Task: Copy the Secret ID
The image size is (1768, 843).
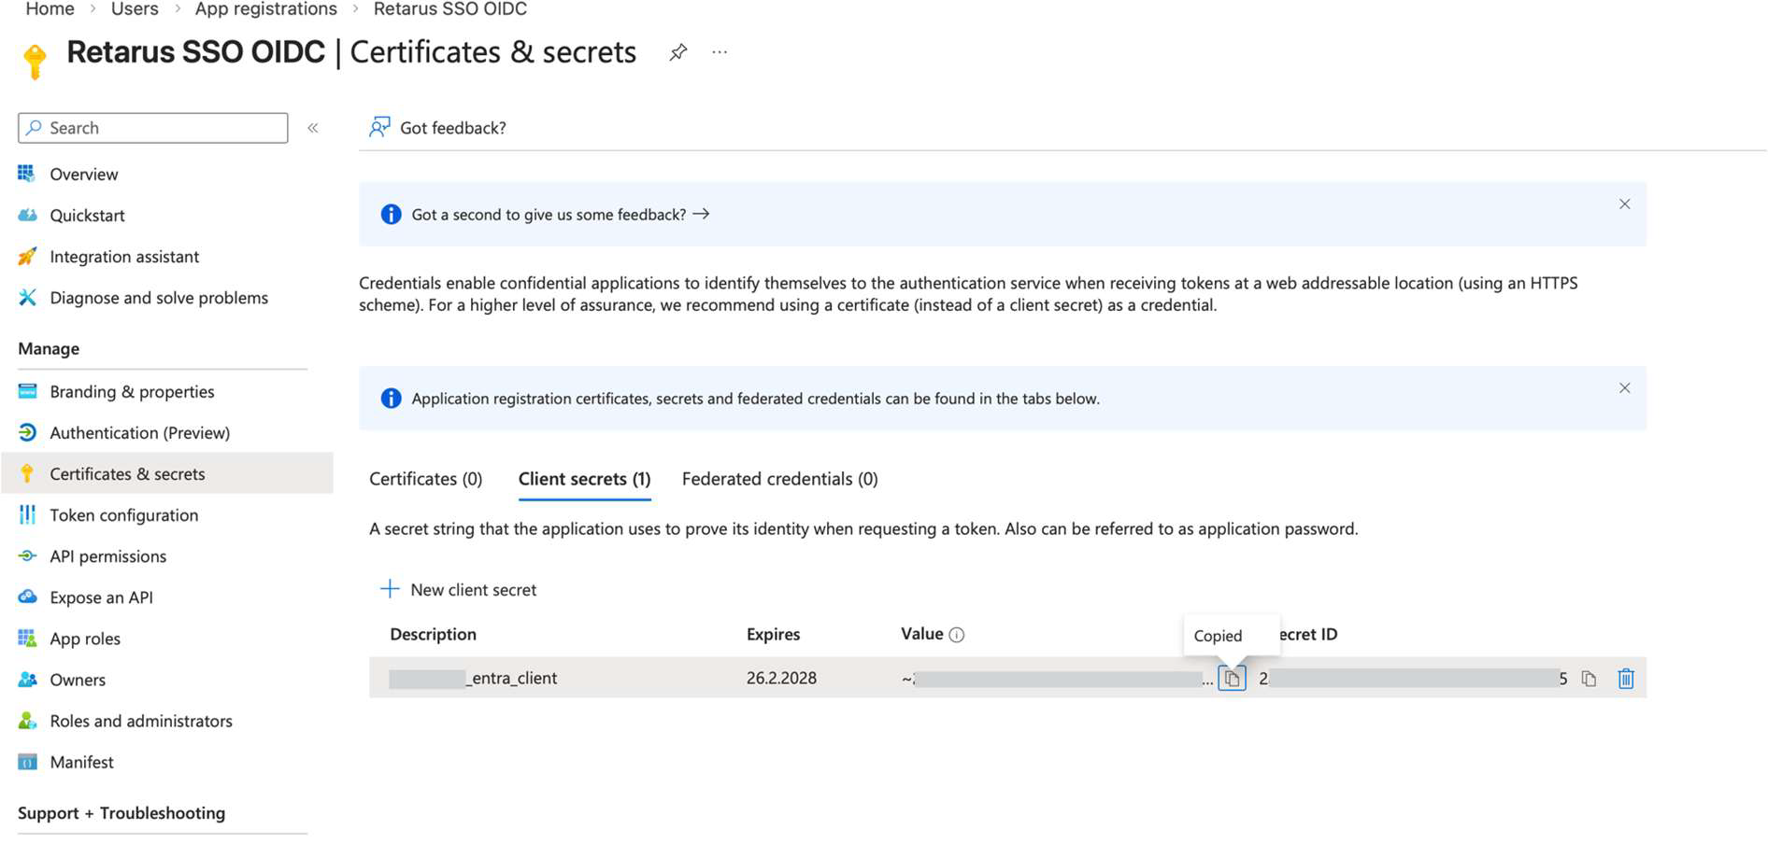Action: point(1589,679)
